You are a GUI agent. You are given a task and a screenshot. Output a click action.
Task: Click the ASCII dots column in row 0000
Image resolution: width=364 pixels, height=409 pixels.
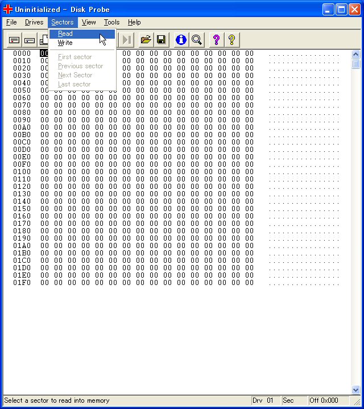[304, 55]
